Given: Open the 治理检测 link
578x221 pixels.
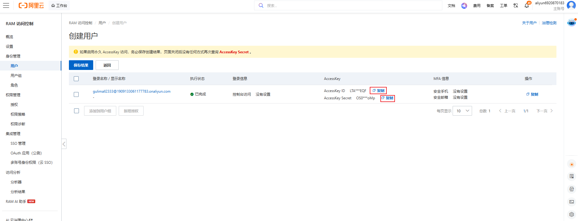Looking at the screenshot, I should (x=549, y=23).
